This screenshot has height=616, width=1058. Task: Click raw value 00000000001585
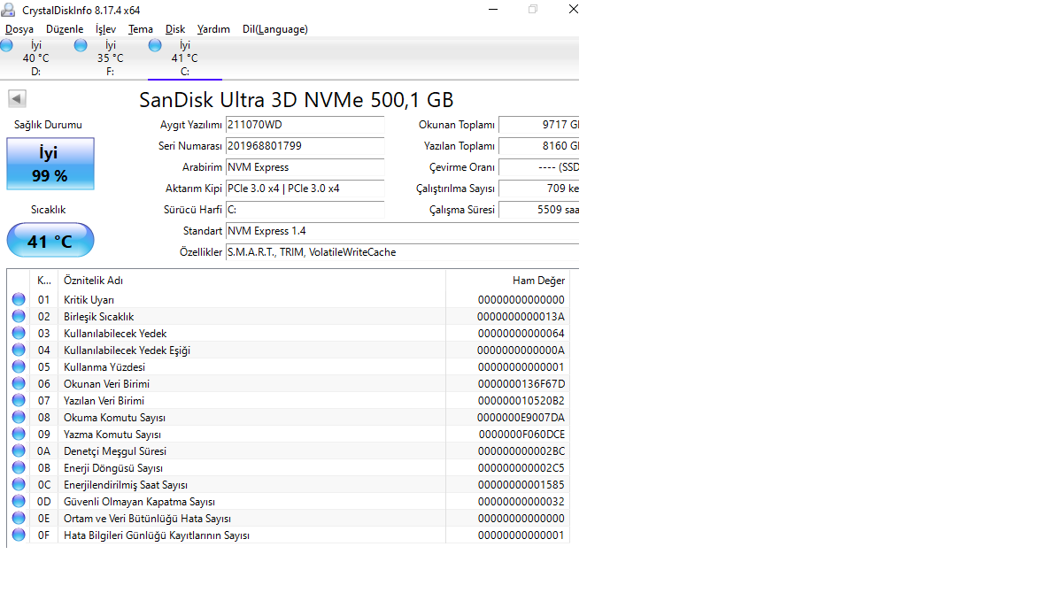coord(521,485)
